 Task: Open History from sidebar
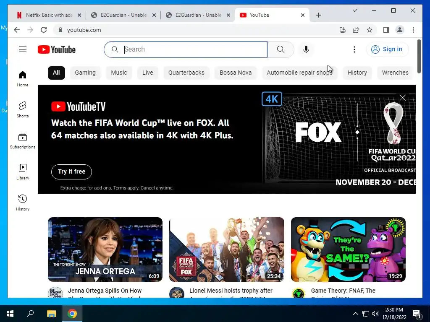pos(23,203)
